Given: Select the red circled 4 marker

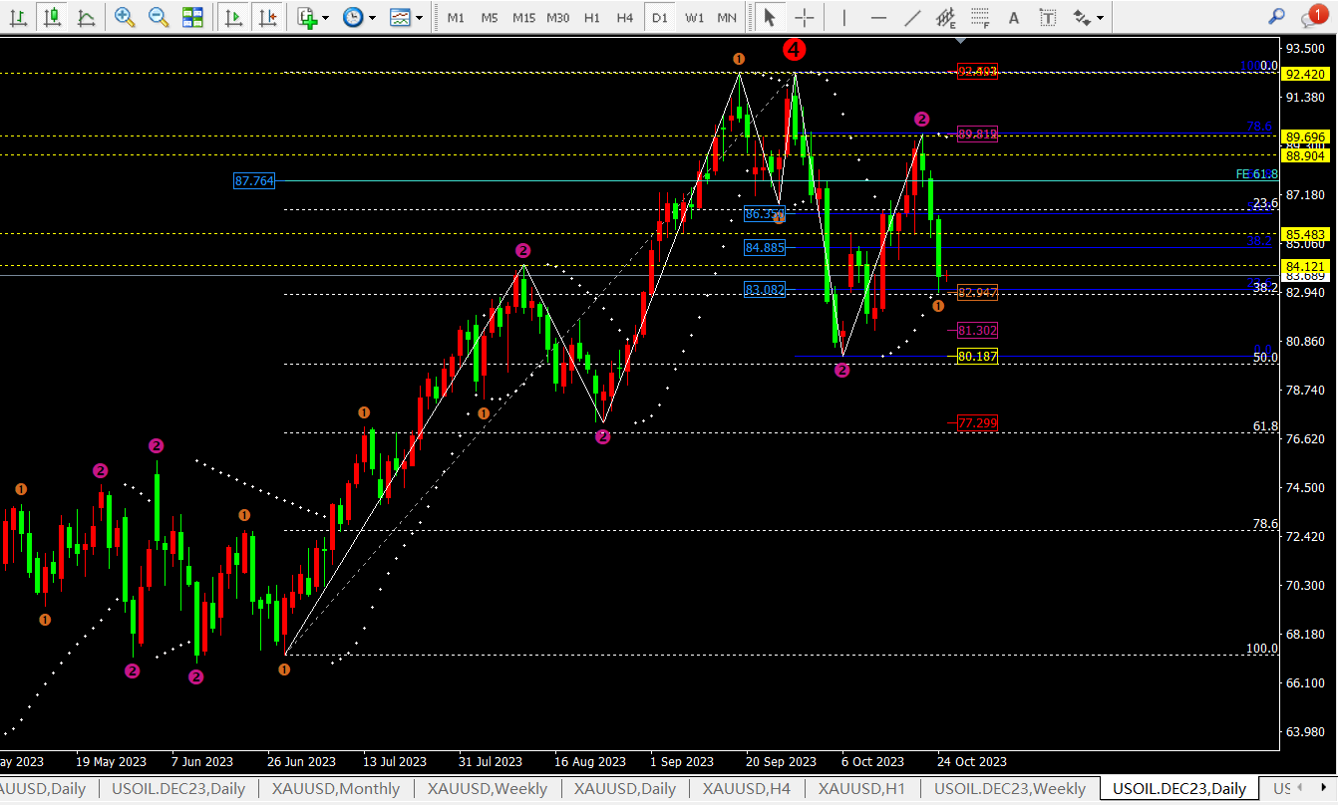Looking at the screenshot, I should (x=795, y=49).
